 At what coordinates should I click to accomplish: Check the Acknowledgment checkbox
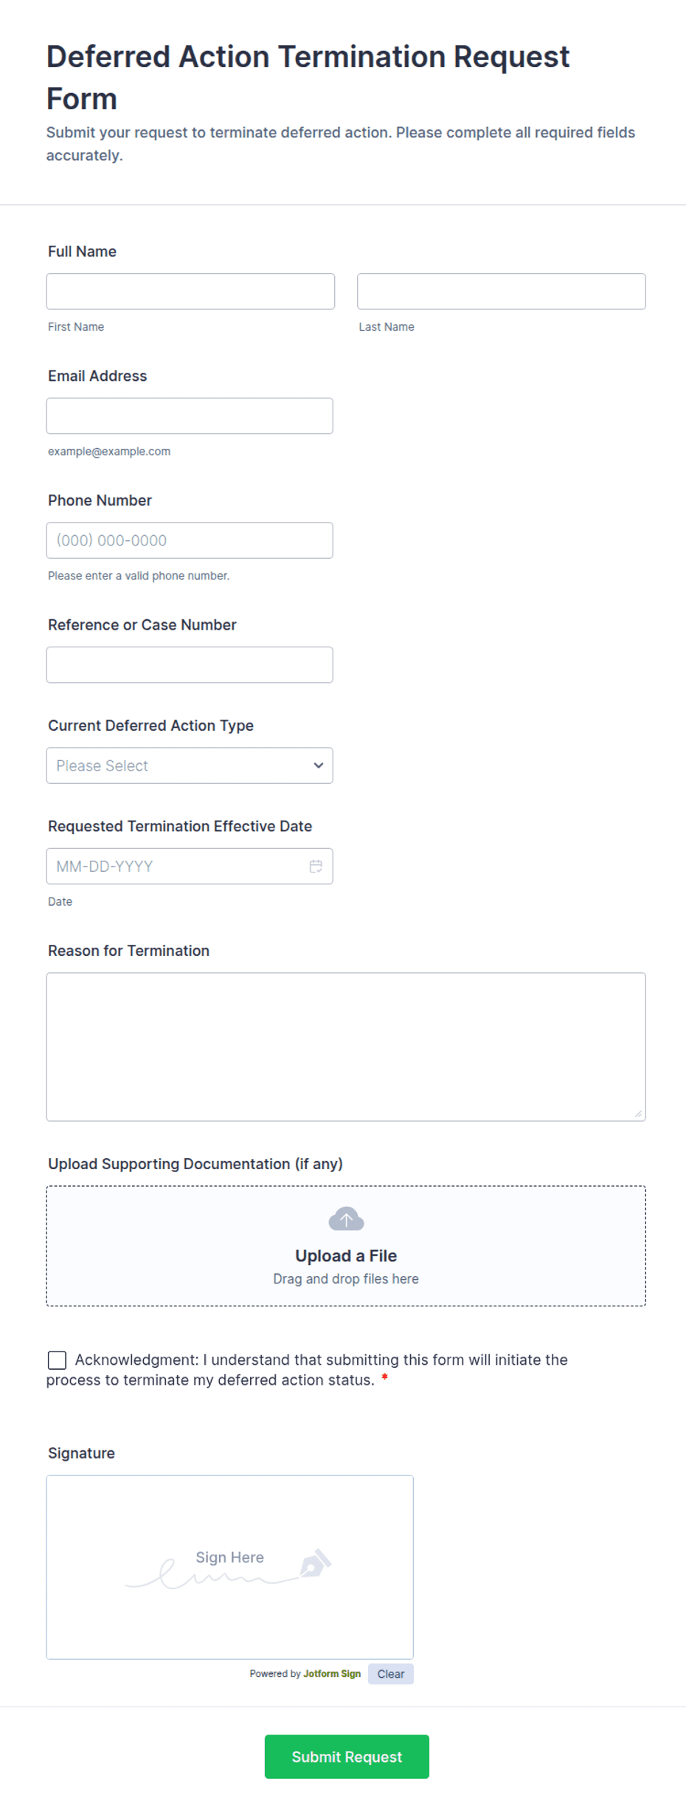[57, 1360]
